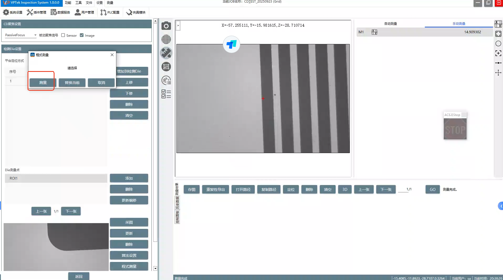Image resolution: width=503 pixels, height=280 pixels.
Task: Expand the PassiveFocus dropdown
Action: tap(35, 35)
